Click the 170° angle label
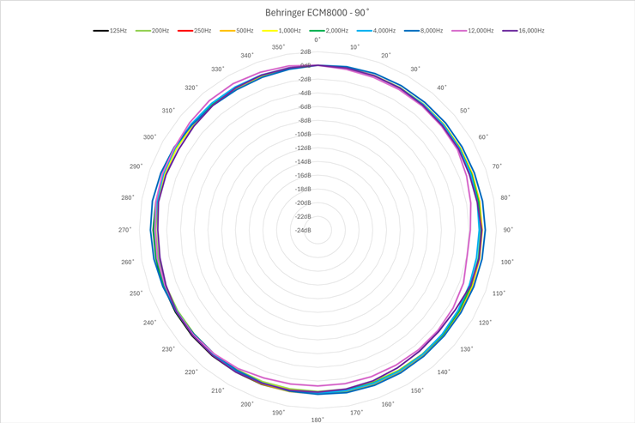This screenshot has height=423, width=635. click(357, 413)
